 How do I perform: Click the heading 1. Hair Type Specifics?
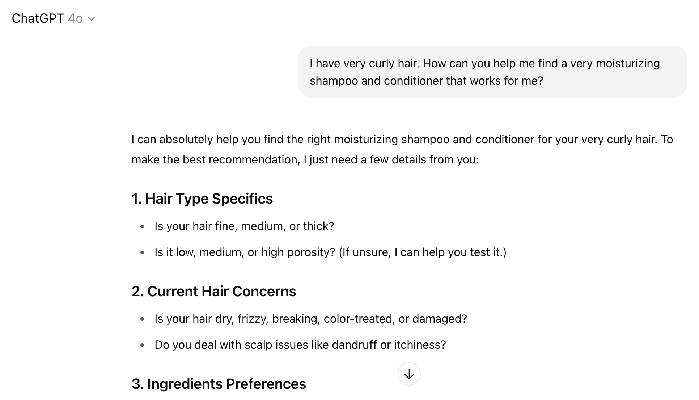pos(202,198)
